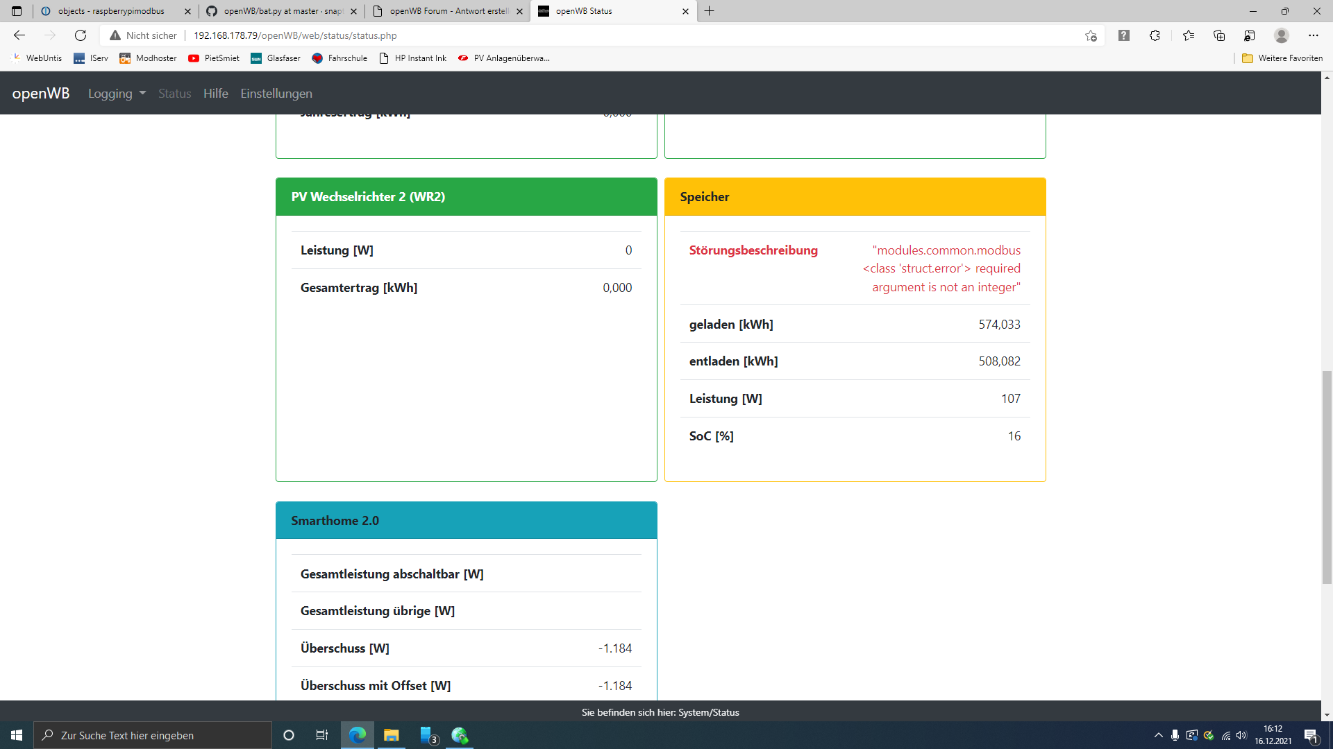
Task: Open File Explorer from the taskbar
Action: point(392,735)
